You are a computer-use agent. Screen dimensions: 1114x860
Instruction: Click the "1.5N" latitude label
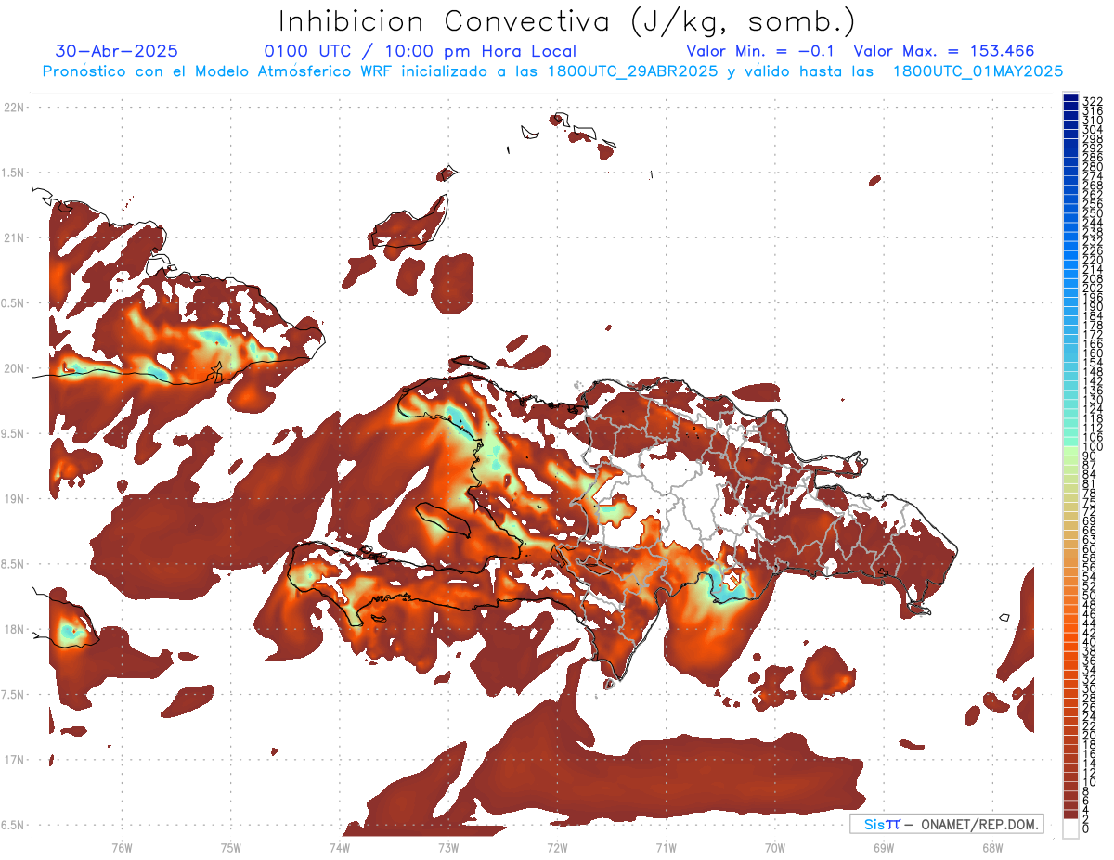(12, 173)
